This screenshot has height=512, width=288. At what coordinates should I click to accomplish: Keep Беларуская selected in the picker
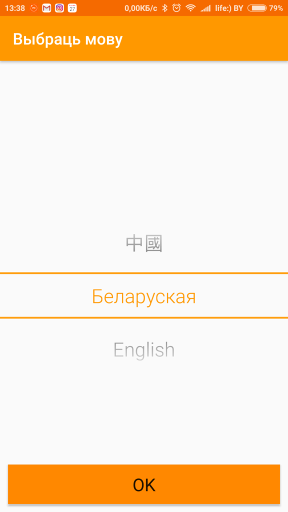144,296
